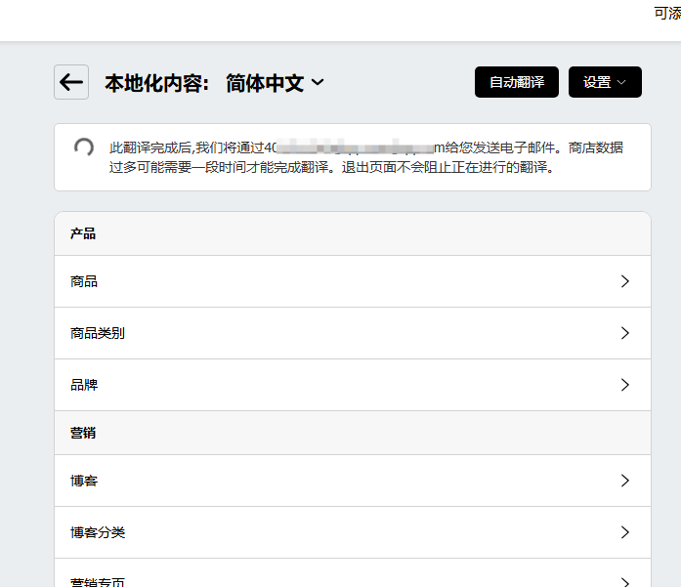Click the chevron arrow on 商品 row

pyautogui.click(x=625, y=281)
